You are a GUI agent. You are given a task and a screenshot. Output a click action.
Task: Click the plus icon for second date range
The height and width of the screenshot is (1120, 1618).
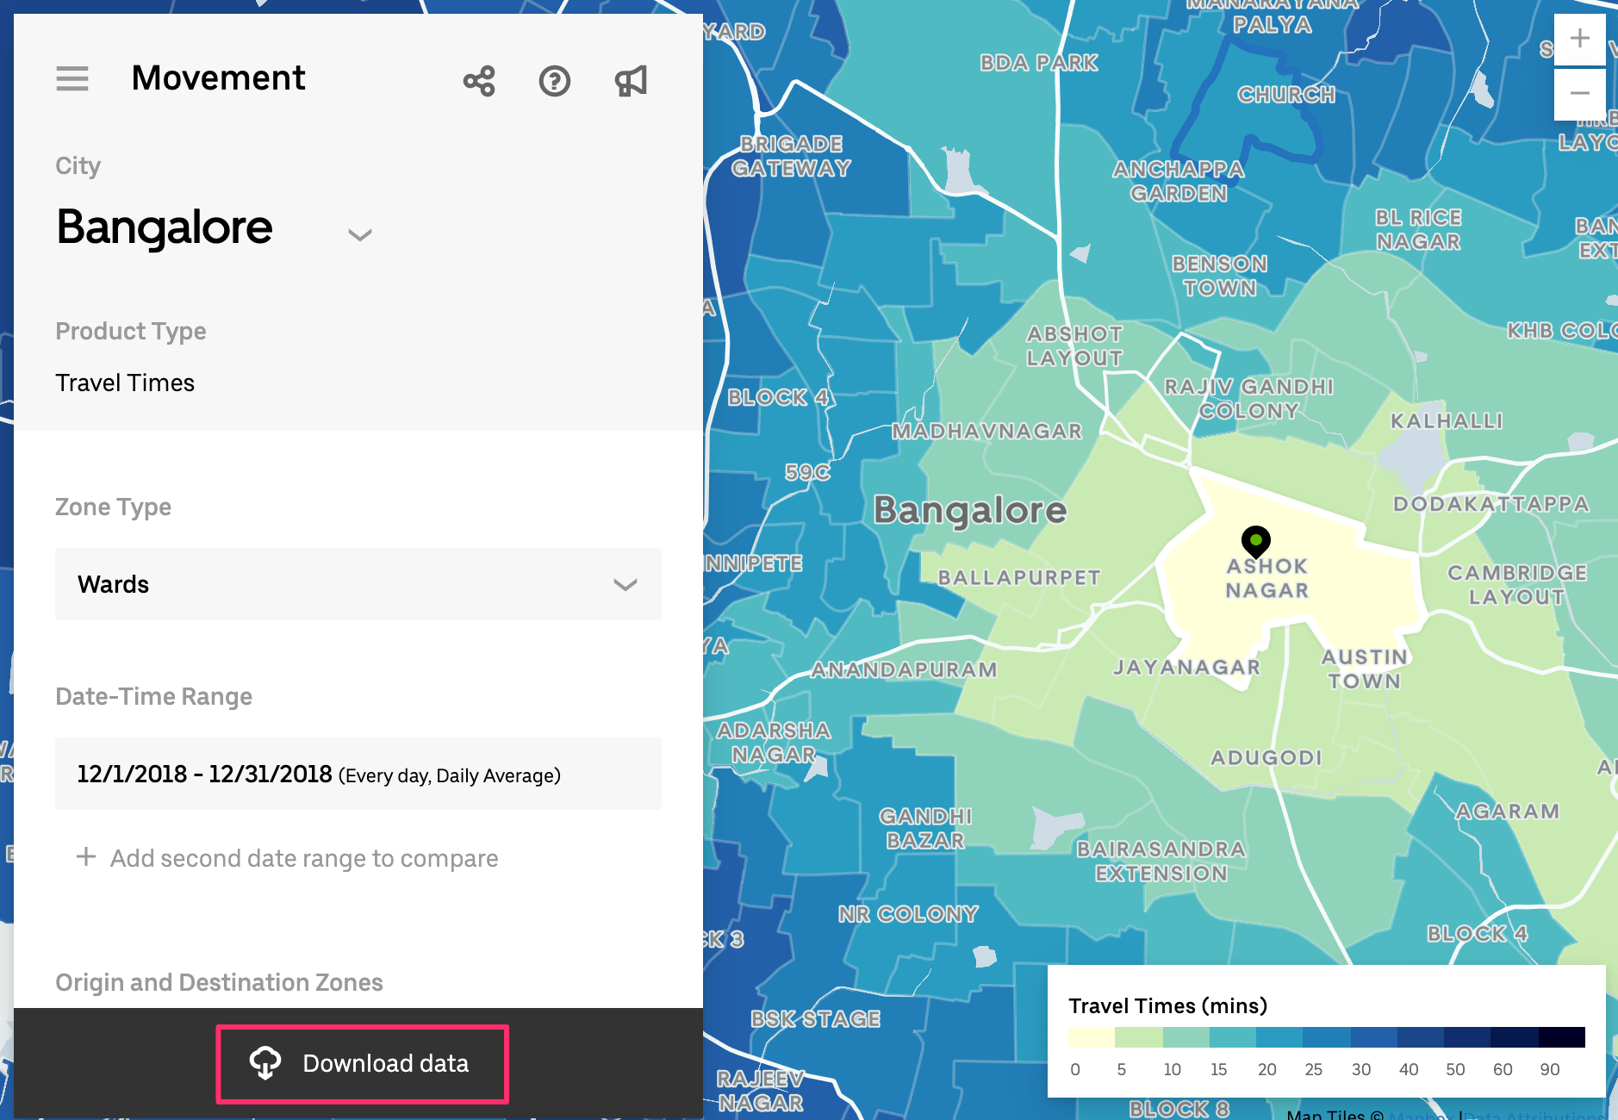[85, 857]
